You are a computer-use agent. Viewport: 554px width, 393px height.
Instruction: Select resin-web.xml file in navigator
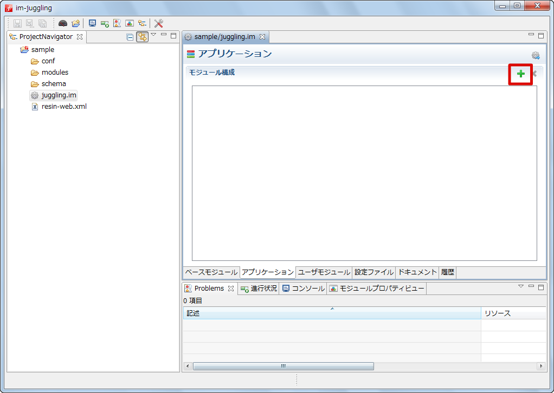pos(63,107)
